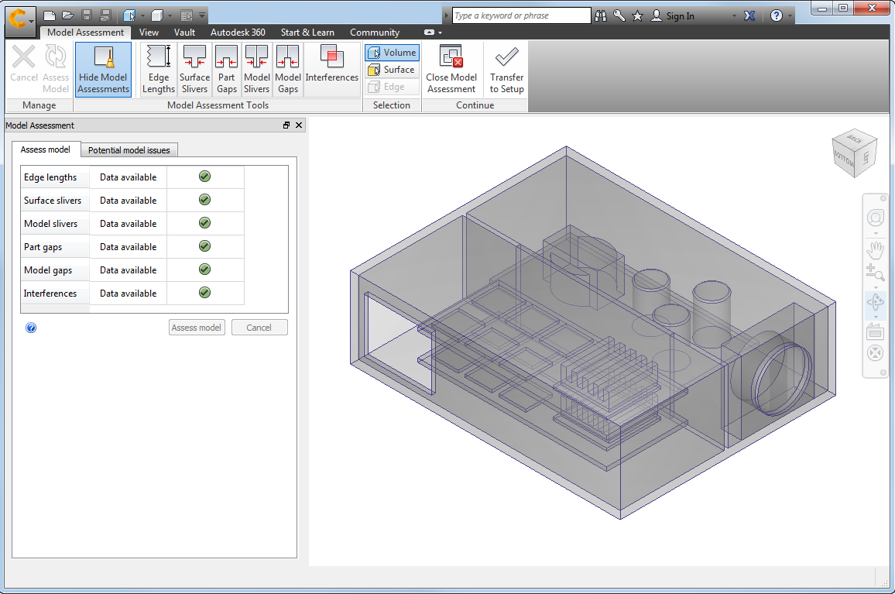Switch to the View ribbon tab
This screenshot has width=895, height=594.
(149, 33)
